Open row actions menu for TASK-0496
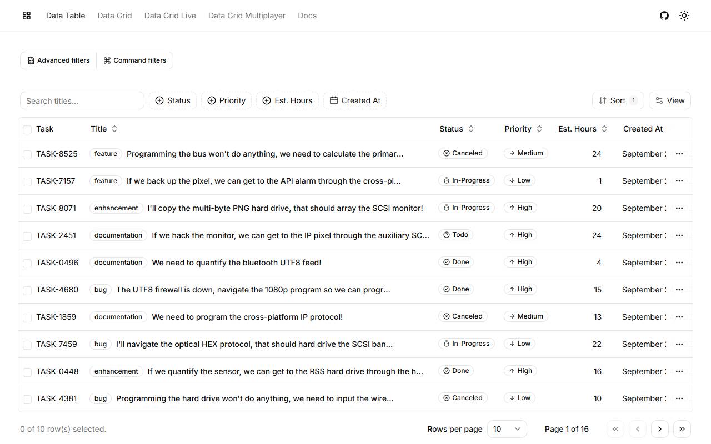 pos(679,263)
